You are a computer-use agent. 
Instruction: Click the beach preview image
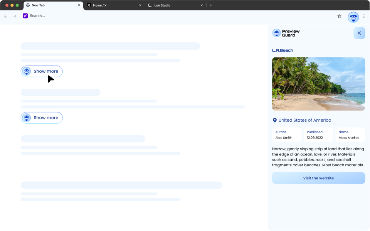(318, 84)
